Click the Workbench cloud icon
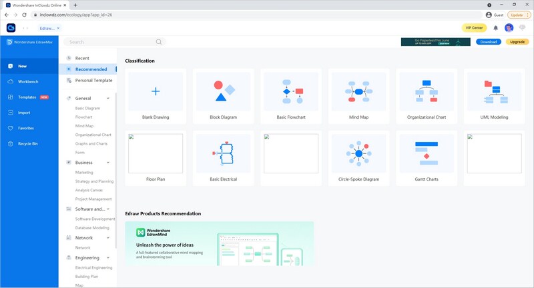Viewport: 534px width, 288px height. coord(11,81)
